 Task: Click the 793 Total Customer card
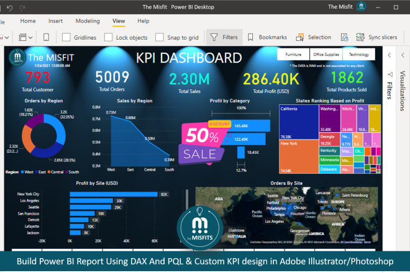(x=38, y=81)
